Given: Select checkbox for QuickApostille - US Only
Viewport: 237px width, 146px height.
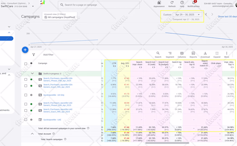Looking at the screenshot, I should click(x=26, y=95).
